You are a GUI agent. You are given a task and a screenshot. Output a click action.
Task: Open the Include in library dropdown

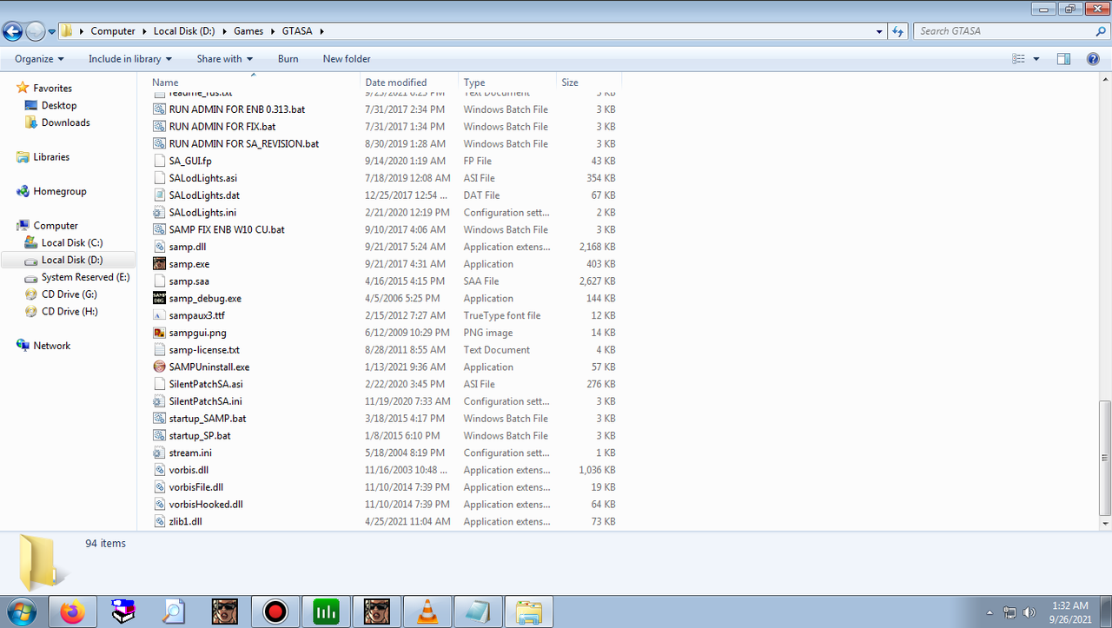click(130, 59)
